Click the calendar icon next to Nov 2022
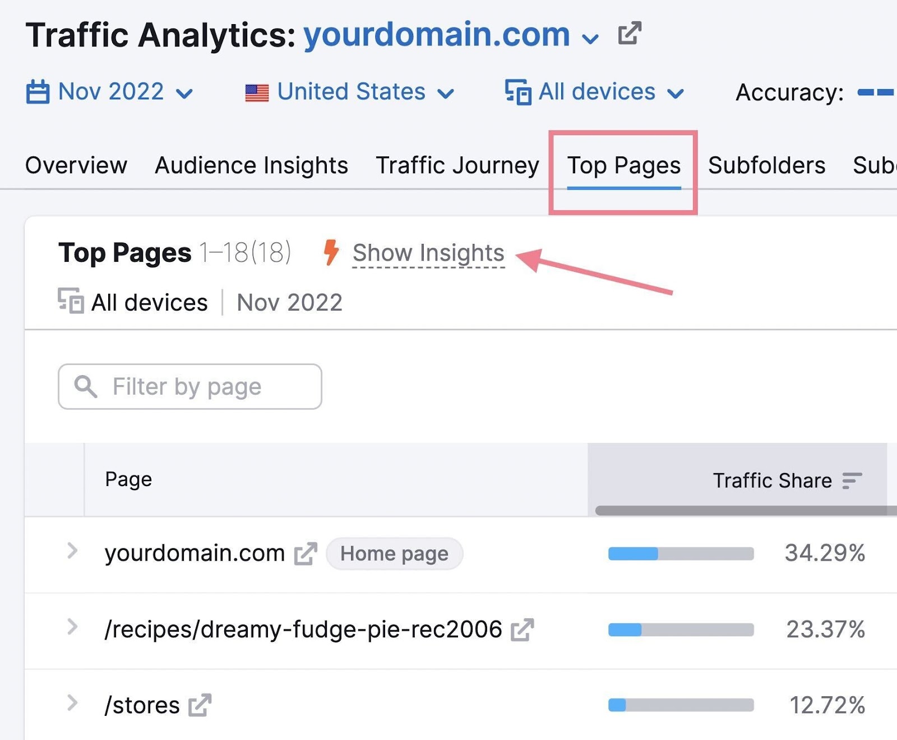Viewport: 897px width, 740px height. click(x=39, y=92)
